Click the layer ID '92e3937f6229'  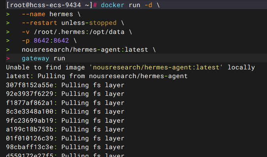coord(30,94)
